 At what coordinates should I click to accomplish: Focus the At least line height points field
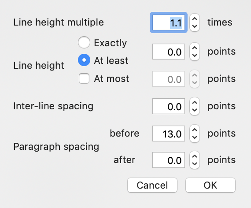(169, 52)
